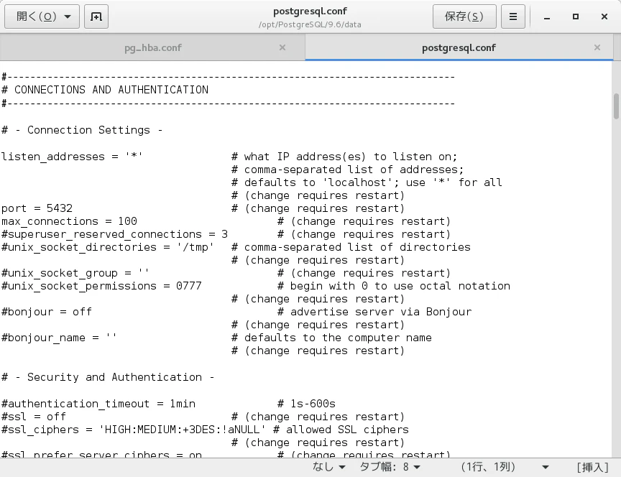
Task: Click the #superuser_reserved_connections = 3 line
Action: pyautogui.click(x=114, y=234)
